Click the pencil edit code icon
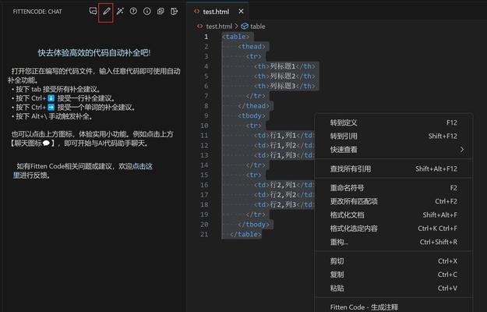This screenshot has width=487, height=312. [106, 12]
